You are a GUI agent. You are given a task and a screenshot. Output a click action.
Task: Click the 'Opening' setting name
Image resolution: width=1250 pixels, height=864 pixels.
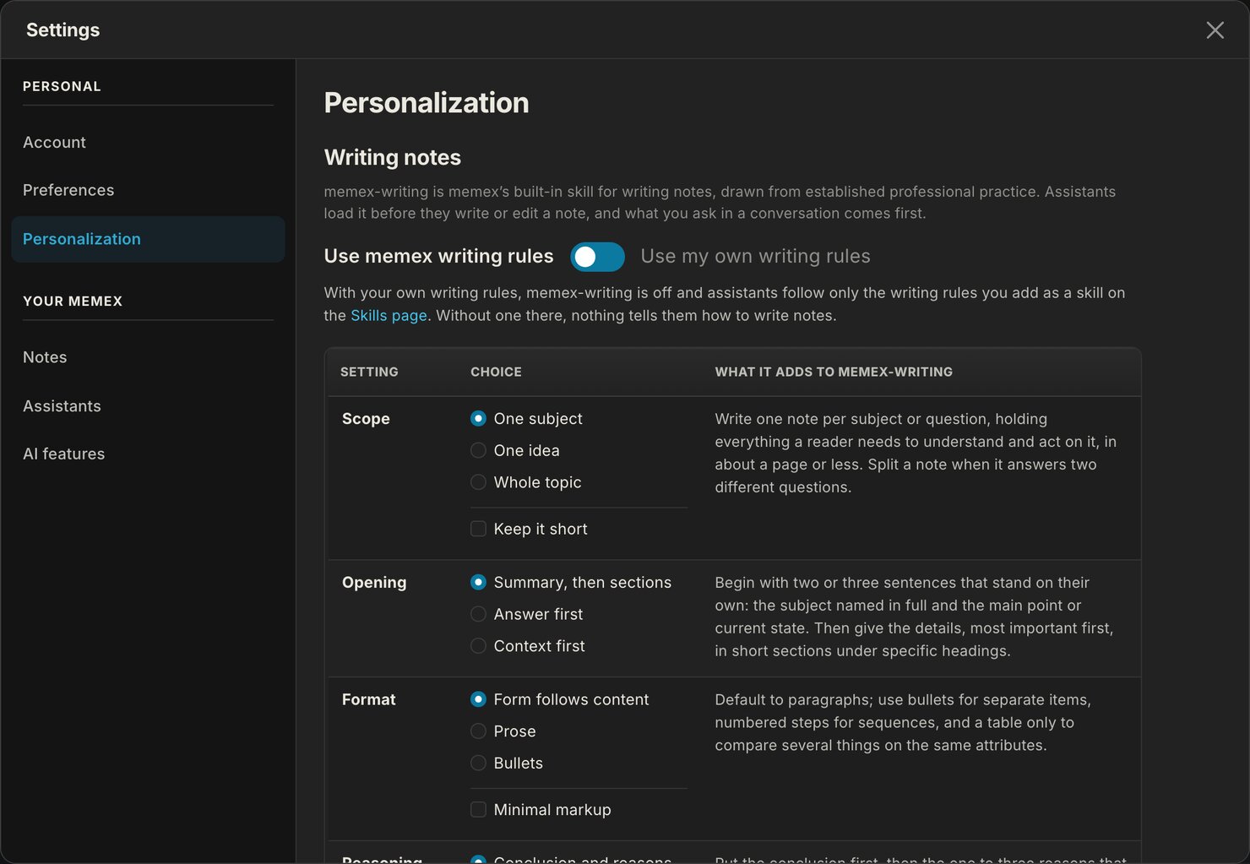tap(374, 583)
